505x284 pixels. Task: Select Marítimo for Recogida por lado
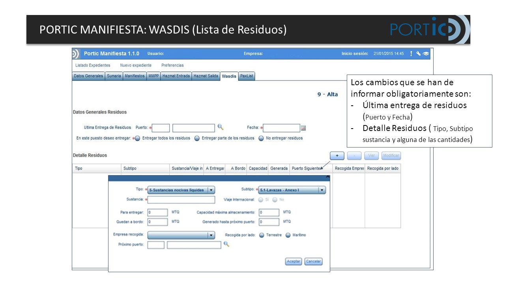[x=288, y=235]
